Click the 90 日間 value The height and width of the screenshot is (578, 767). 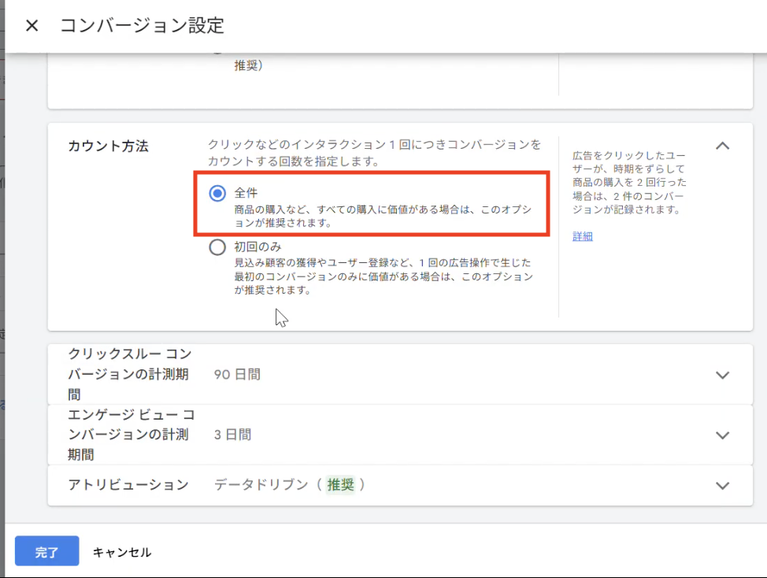coord(237,375)
